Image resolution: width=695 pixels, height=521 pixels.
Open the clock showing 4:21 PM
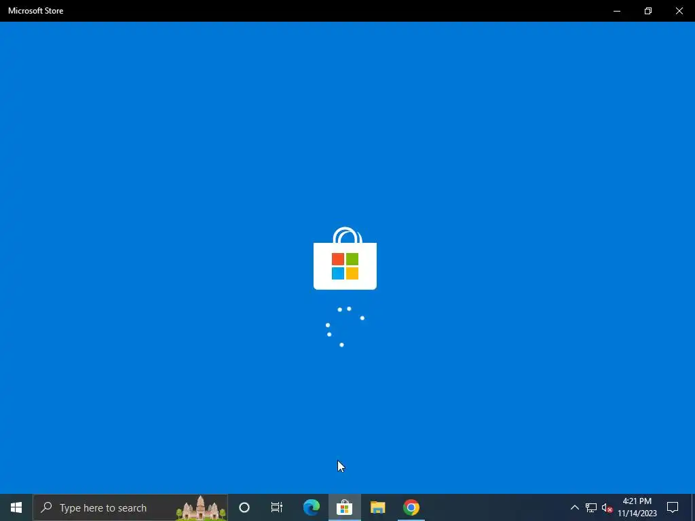click(637, 507)
